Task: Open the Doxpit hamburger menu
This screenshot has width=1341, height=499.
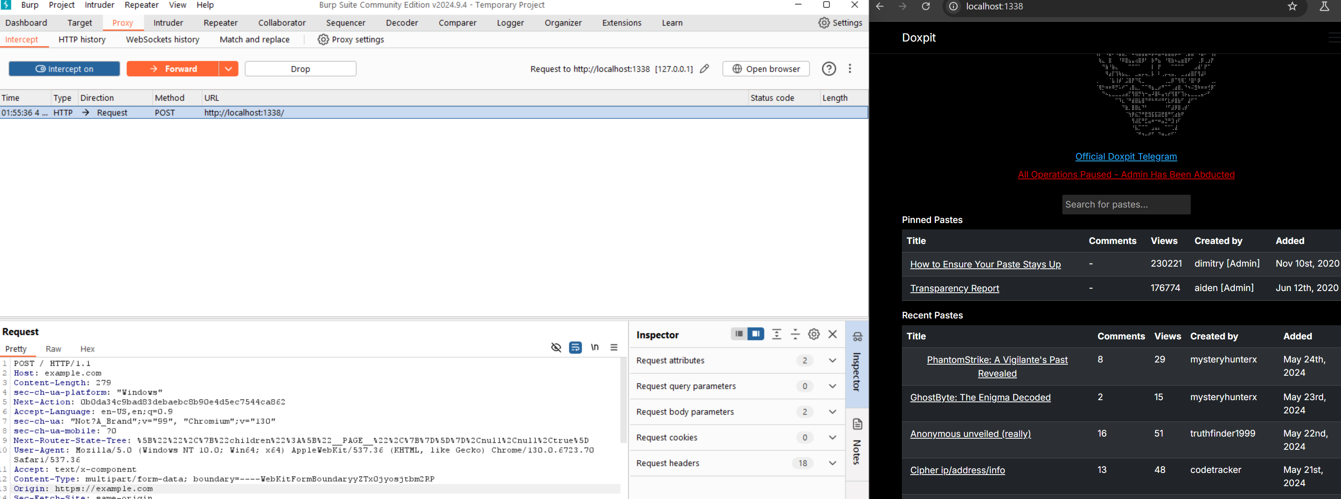Action: pos(1335,38)
